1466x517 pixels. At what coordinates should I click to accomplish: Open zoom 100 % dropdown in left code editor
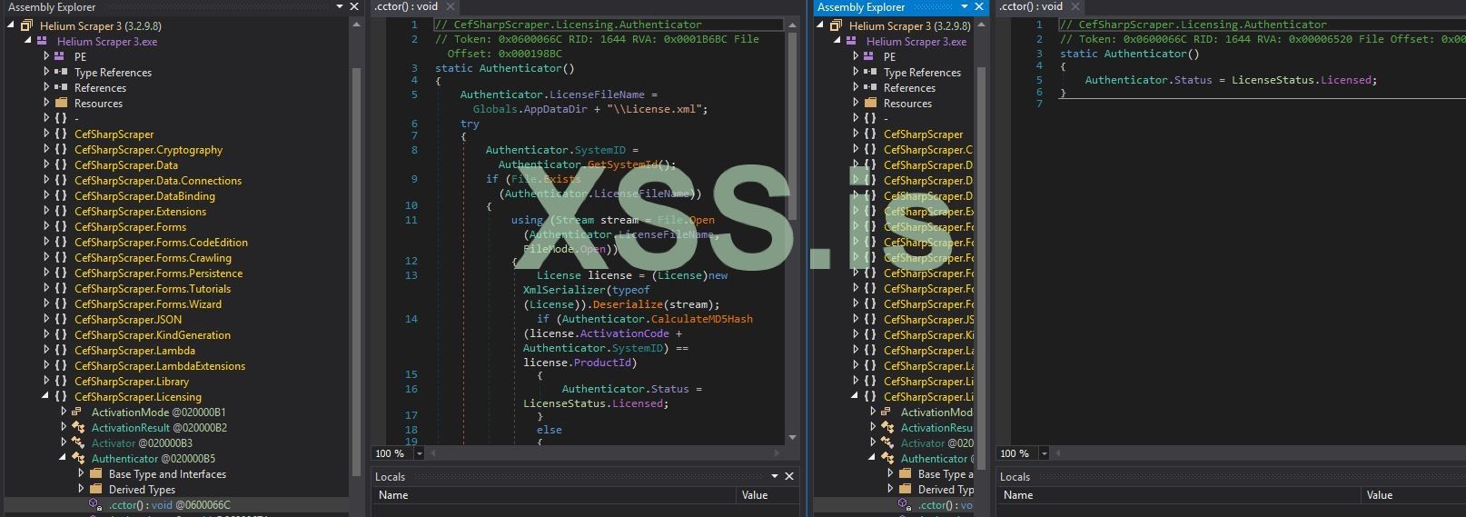click(x=419, y=453)
